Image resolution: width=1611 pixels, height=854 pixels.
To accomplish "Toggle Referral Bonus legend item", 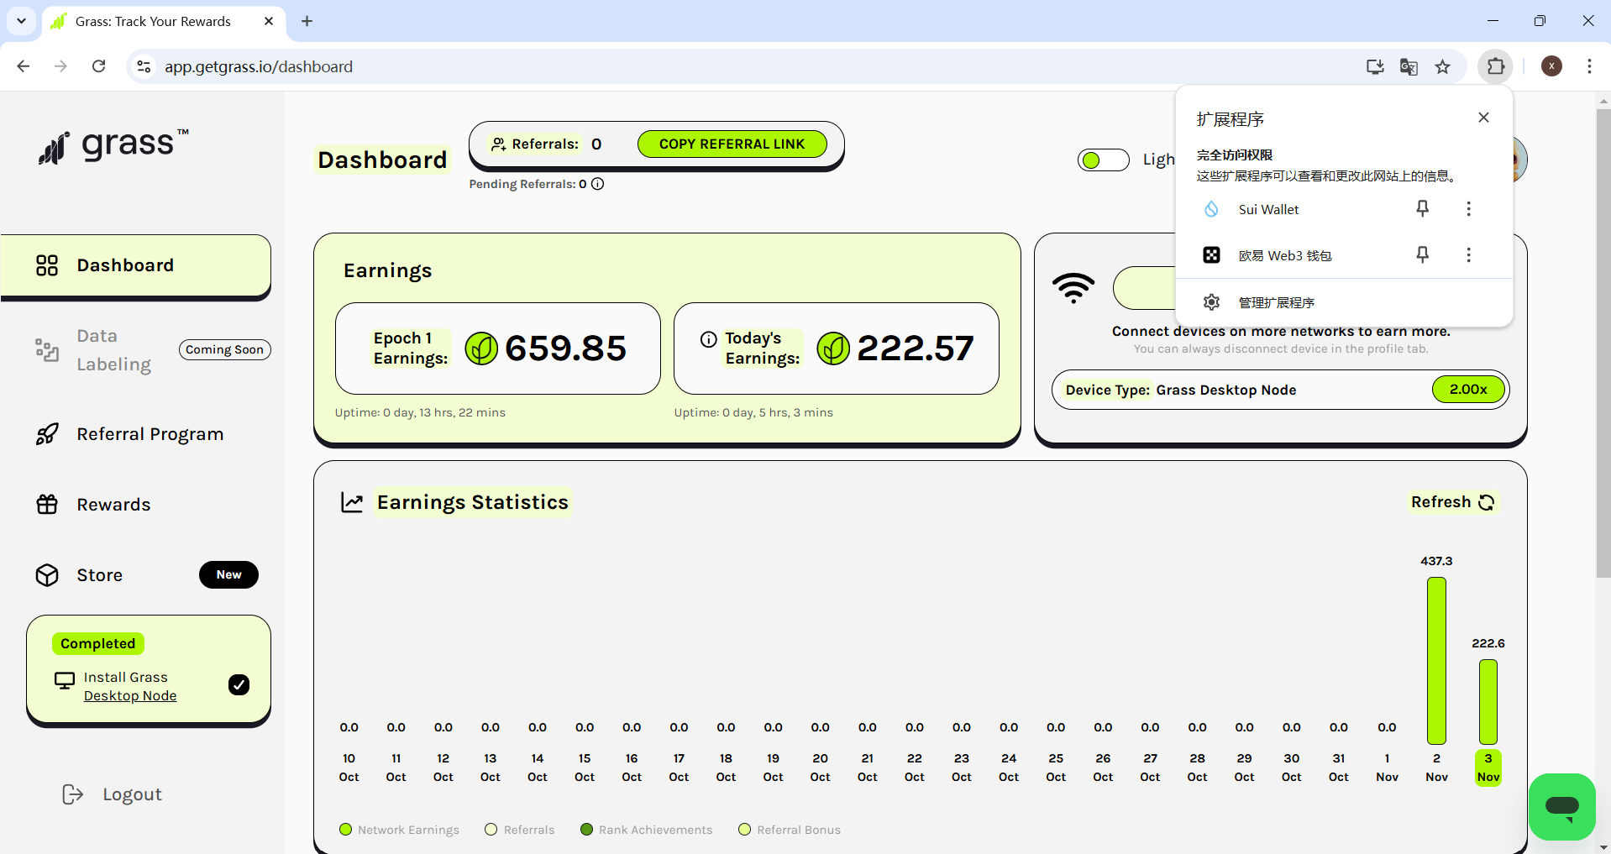I will (x=790, y=830).
